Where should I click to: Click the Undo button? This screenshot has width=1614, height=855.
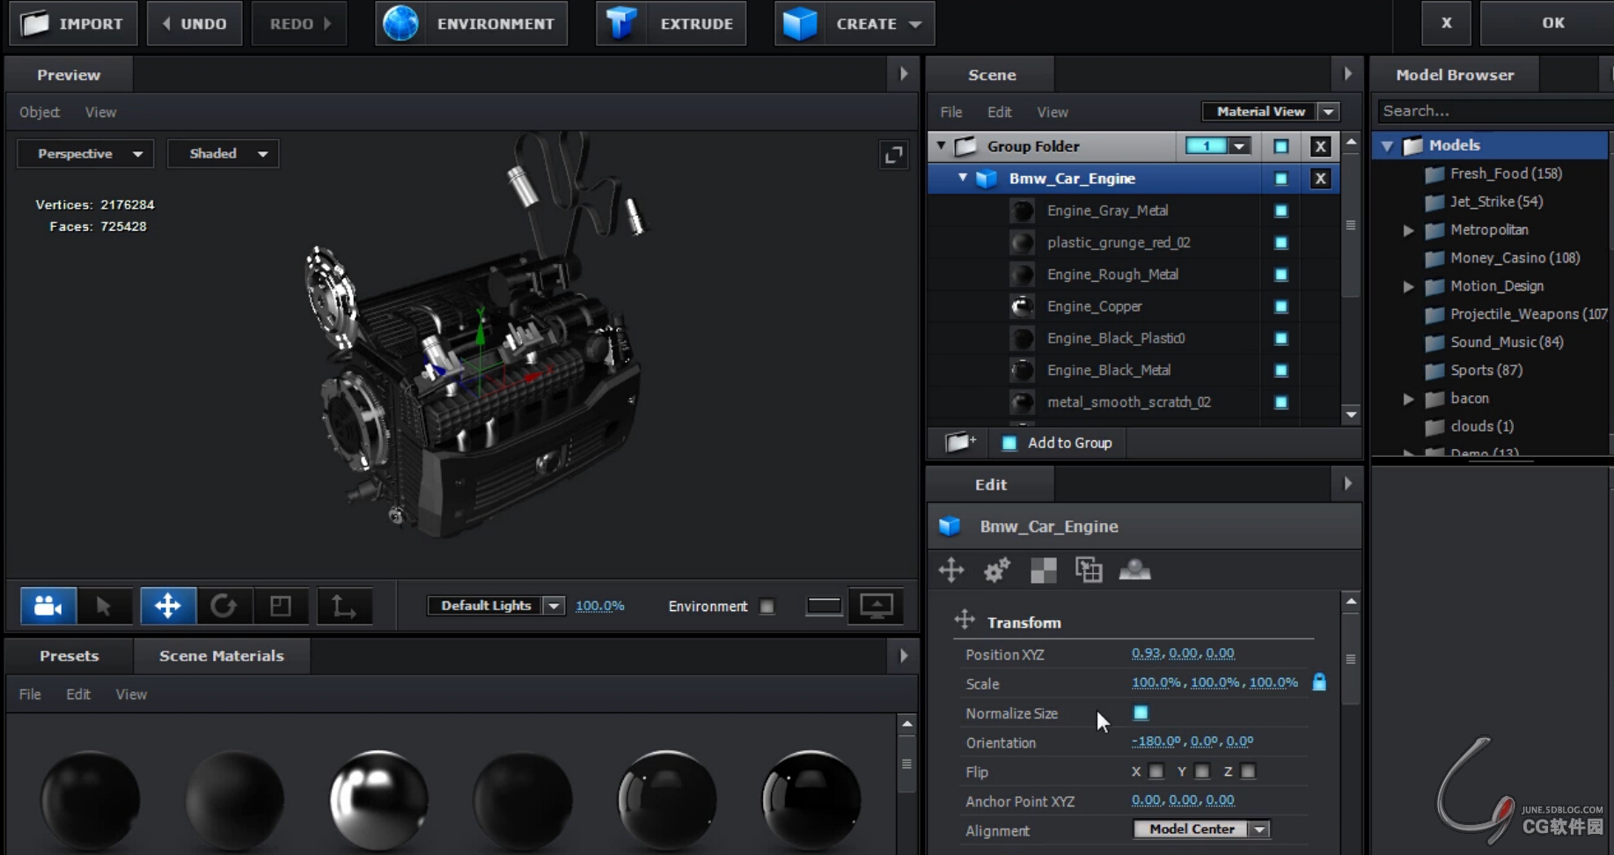point(194,24)
